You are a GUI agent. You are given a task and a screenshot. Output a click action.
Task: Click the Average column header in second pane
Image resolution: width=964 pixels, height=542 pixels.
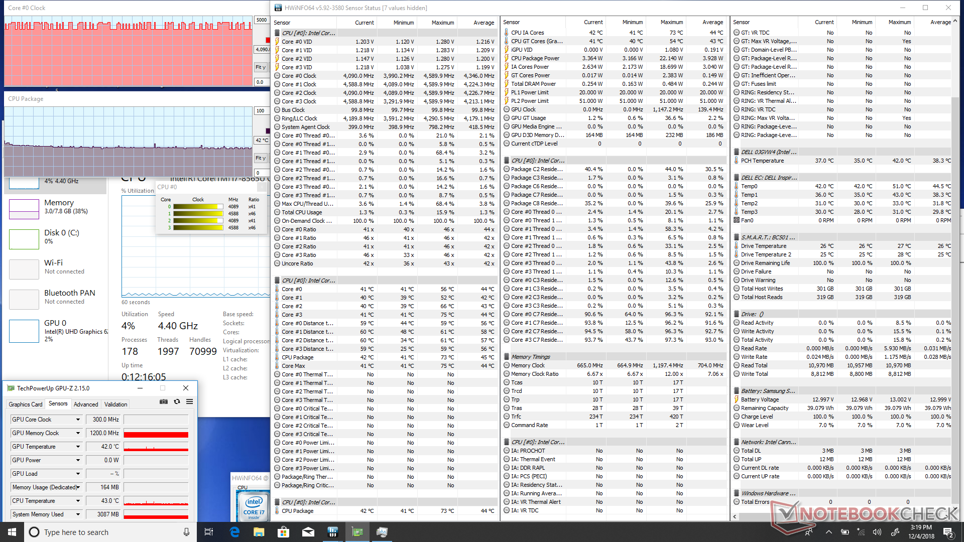coord(706,22)
